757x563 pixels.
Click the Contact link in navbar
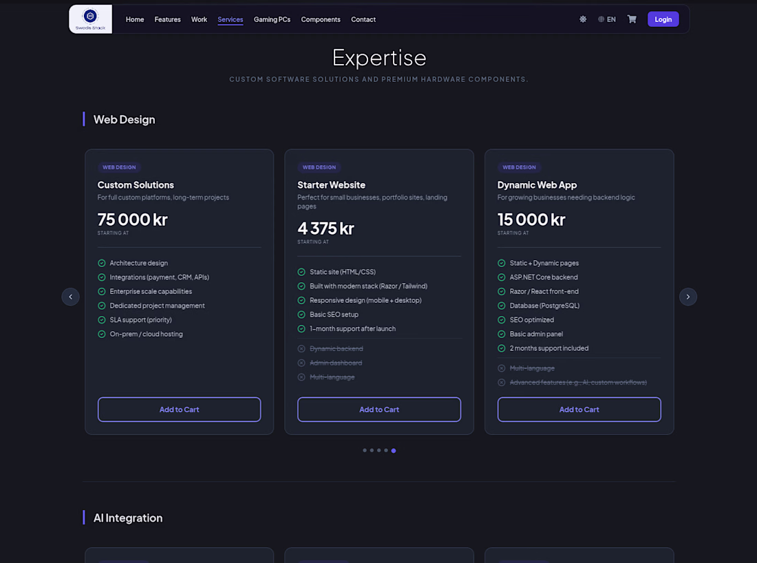pos(363,19)
